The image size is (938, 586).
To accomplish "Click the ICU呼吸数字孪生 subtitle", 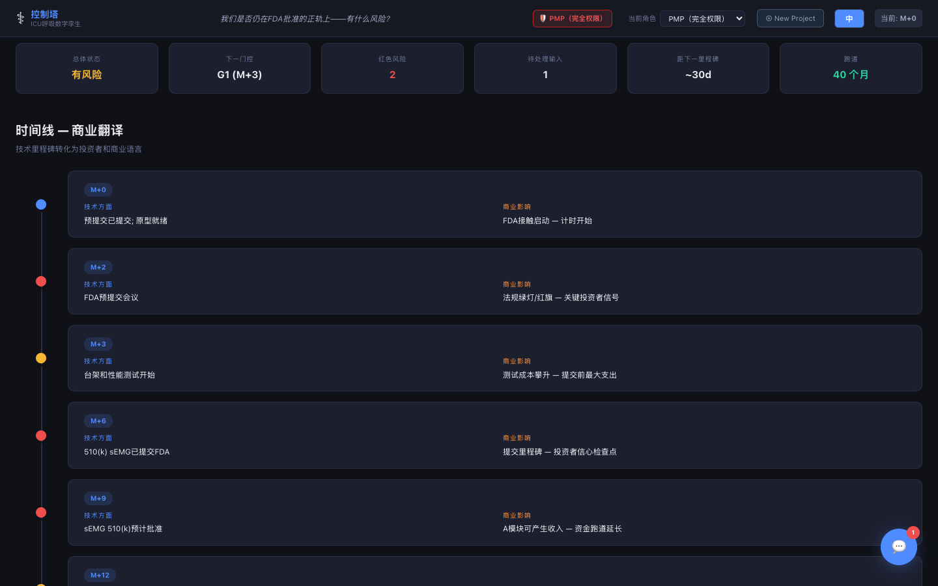I will (x=56, y=24).
